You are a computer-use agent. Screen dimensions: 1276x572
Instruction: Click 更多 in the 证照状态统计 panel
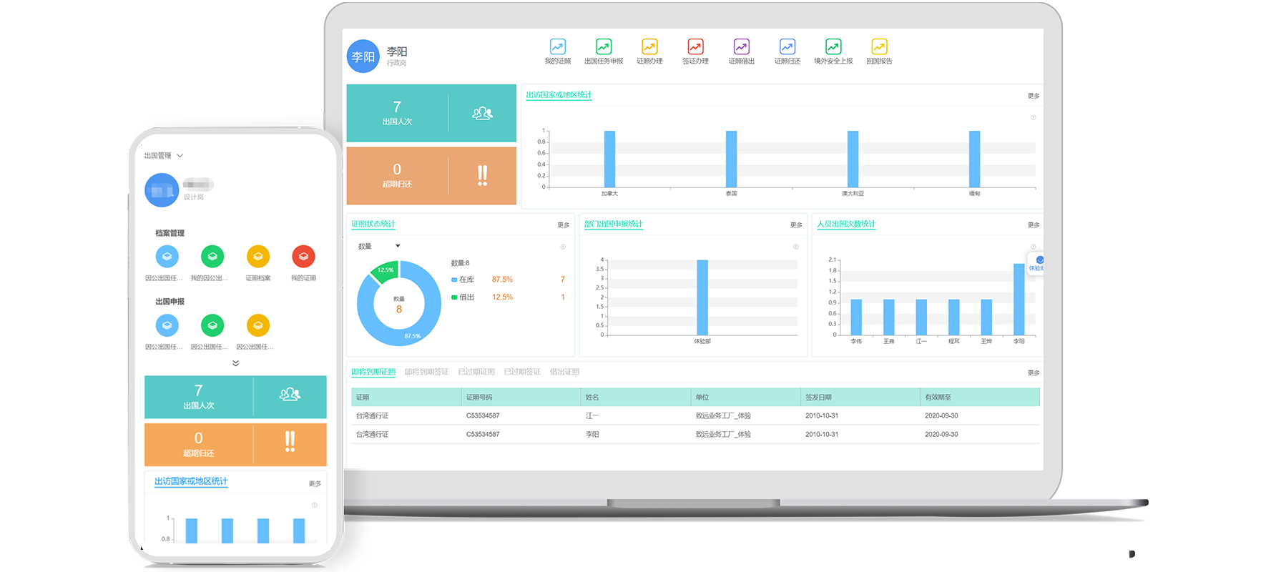tap(563, 225)
